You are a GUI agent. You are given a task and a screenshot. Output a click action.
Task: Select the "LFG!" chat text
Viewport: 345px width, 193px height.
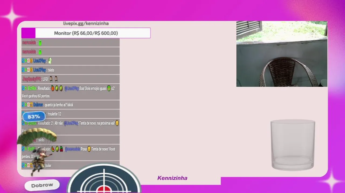45,79
